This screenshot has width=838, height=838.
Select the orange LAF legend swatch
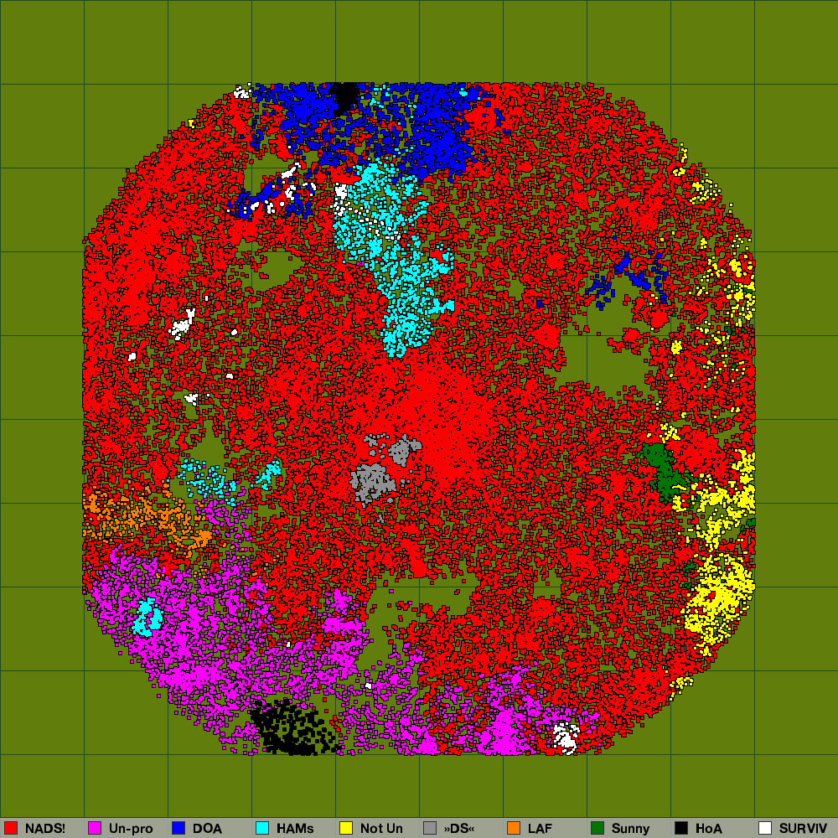pos(514,828)
